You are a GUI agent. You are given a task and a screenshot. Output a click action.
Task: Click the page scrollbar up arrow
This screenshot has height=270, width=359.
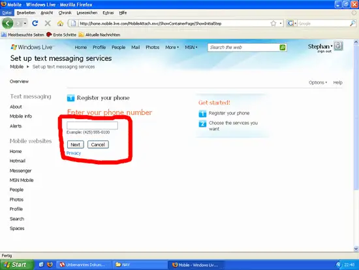[356, 42]
